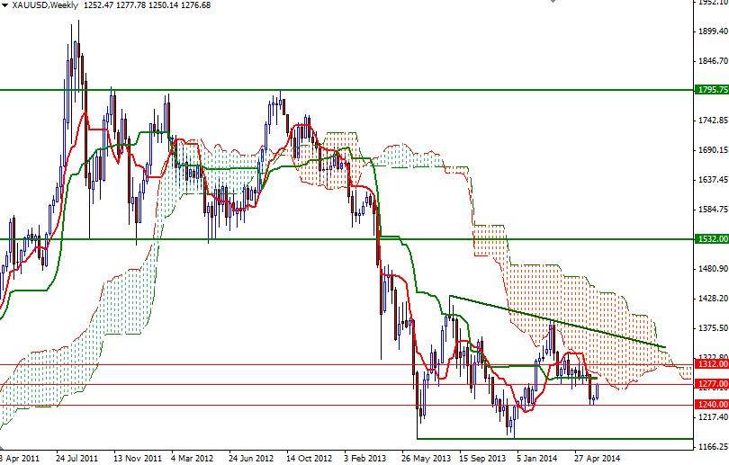Click the OHLC values 1252.47 1277.78 1250.14 1276.68
This screenshot has width=729, height=465.
tap(147, 5)
